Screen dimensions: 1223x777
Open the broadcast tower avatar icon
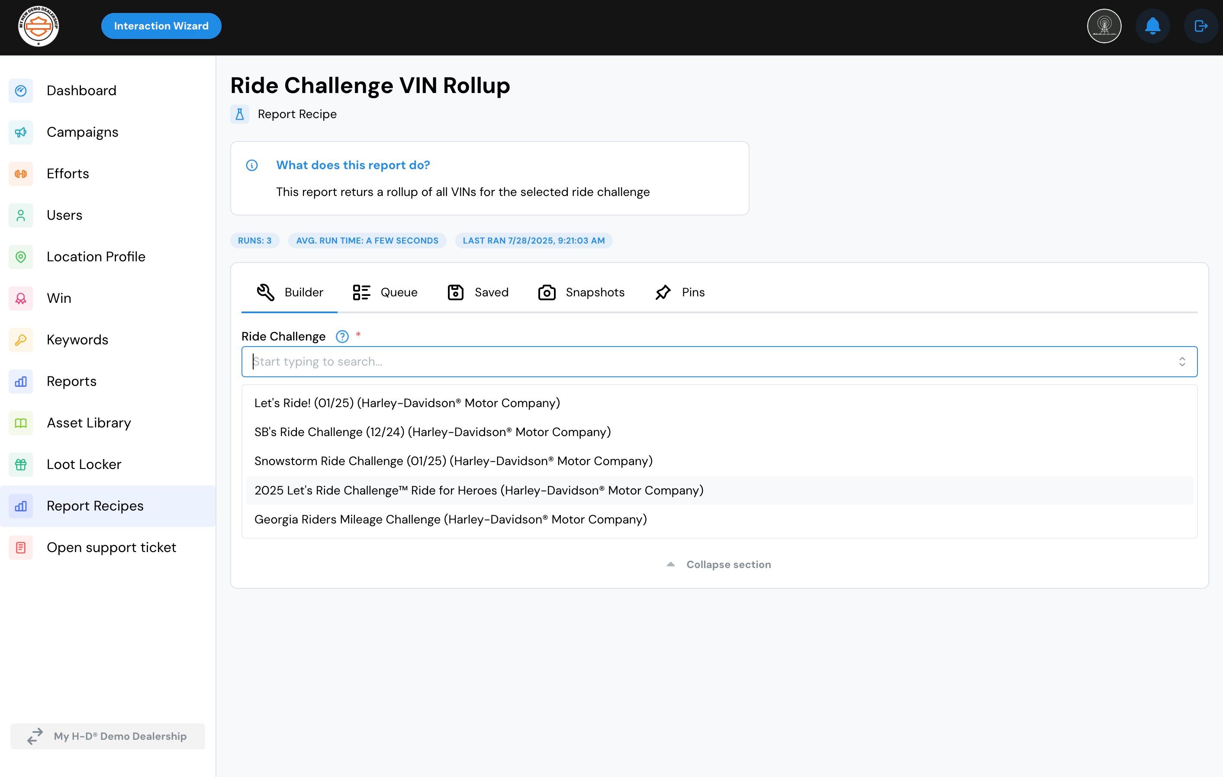pyautogui.click(x=1104, y=26)
